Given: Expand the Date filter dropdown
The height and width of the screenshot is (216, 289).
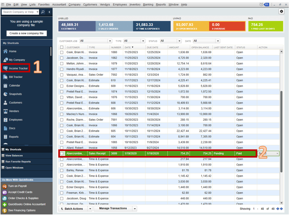Looking at the screenshot, I should pos(218,41).
